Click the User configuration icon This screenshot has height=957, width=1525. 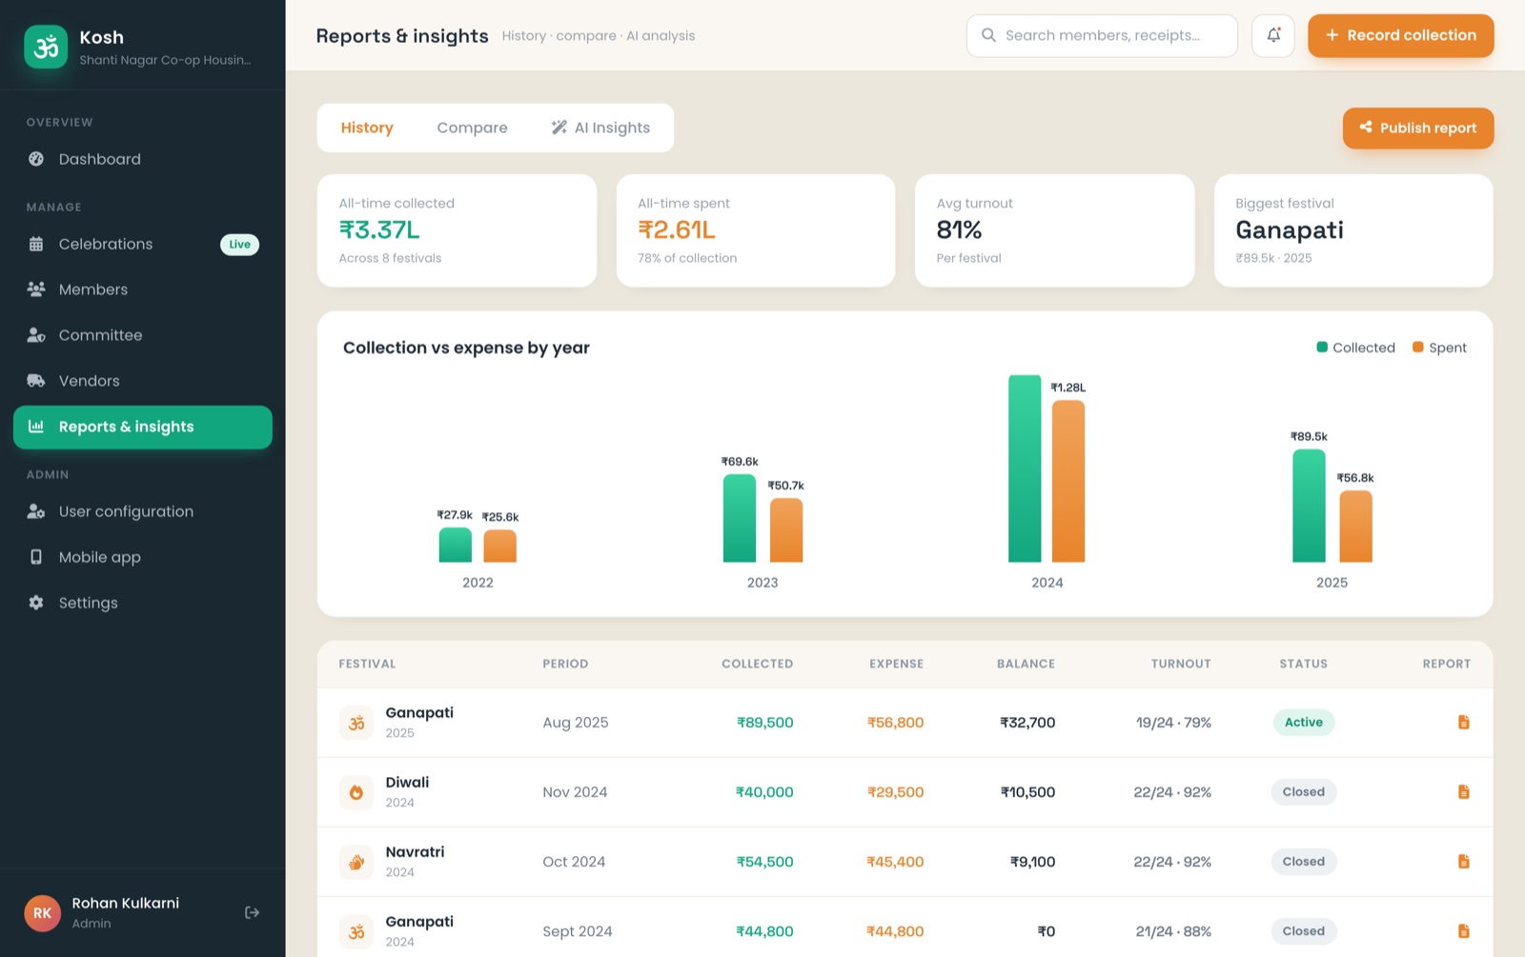(36, 511)
